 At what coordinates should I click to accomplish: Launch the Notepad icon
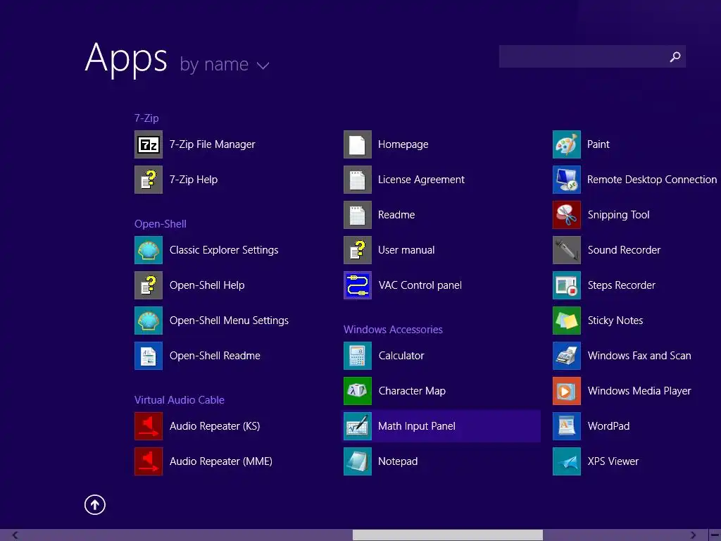[x=357, y=461]
